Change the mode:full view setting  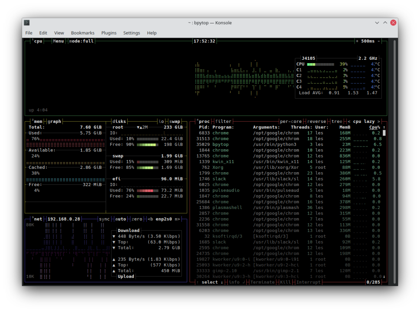pyautogui.click(x=81, y=41)
